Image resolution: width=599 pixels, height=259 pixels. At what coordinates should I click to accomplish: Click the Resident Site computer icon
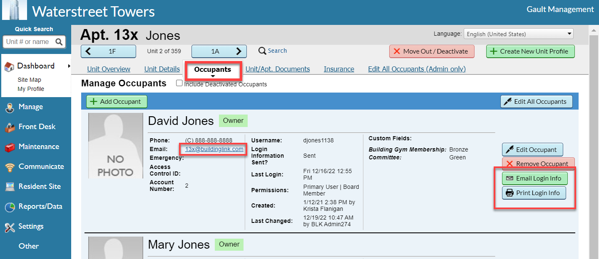click(x=10, y=187)
